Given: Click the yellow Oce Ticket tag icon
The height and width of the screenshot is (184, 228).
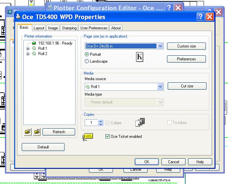Looking at the screenshot, I should click(88, 137).
